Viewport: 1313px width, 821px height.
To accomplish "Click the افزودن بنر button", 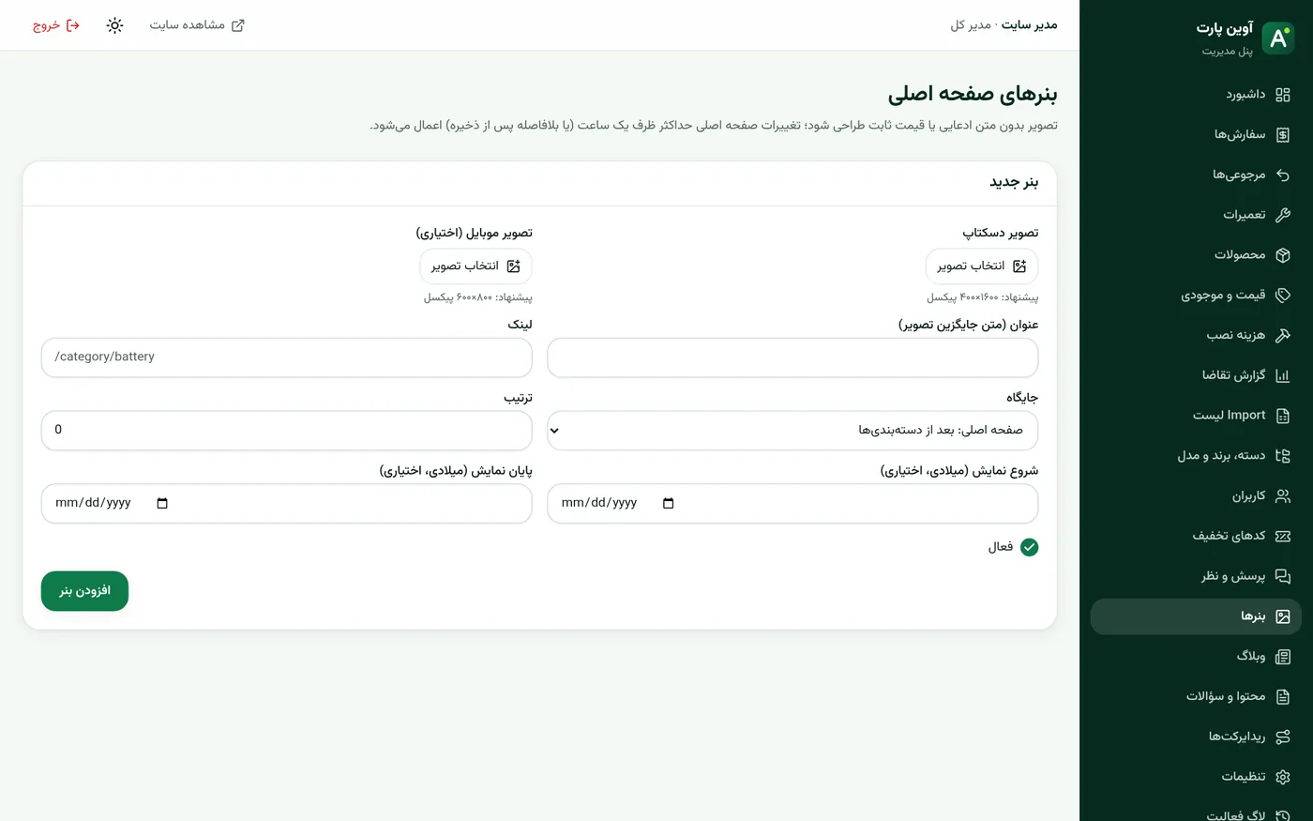I will pyautogui.click(x=84, y=591).
